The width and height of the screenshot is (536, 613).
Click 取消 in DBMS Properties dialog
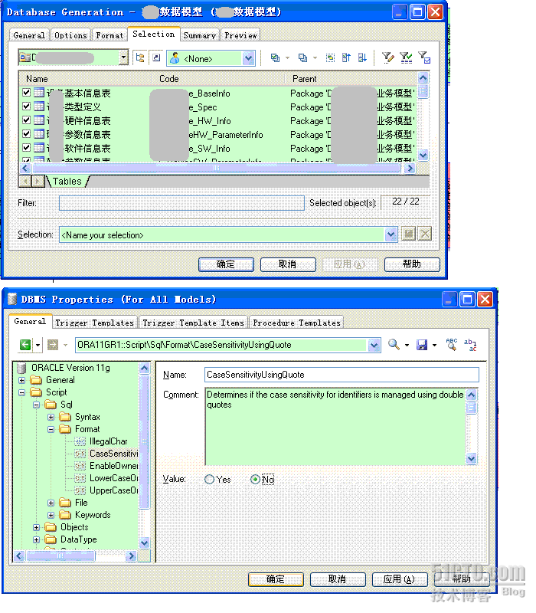[338, 579]
